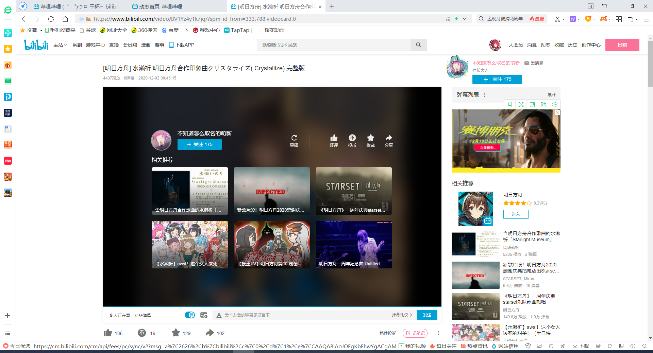The image size is (653, 353).
Task: Open the more options dots beside 记笔记
Action: 438,333
